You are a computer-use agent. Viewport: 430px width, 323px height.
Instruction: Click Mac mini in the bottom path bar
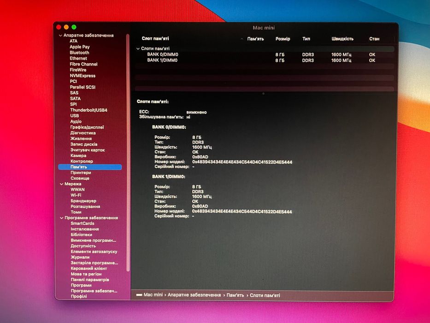click(153, 295)
